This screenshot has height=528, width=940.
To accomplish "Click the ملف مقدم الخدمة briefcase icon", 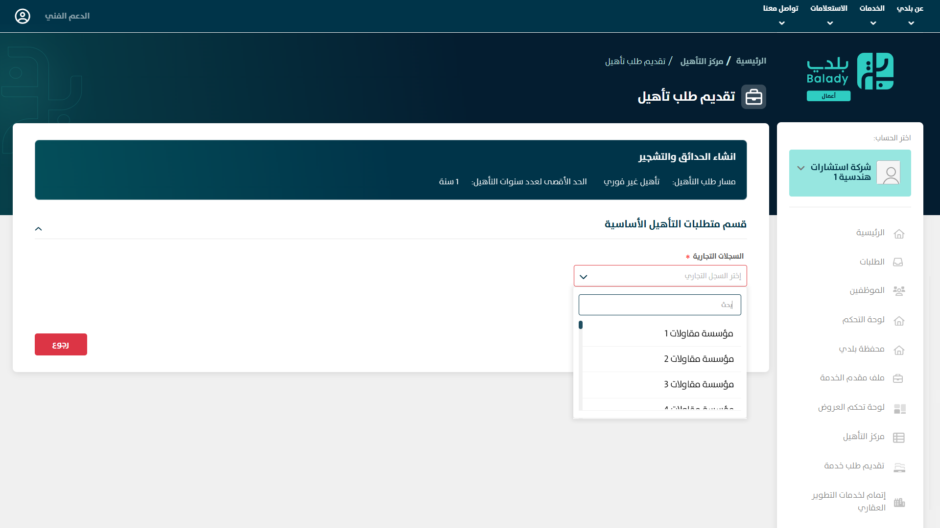I will (x=898, y=378).
